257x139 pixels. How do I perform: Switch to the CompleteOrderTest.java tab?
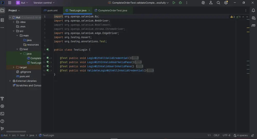tap(113, 11)
